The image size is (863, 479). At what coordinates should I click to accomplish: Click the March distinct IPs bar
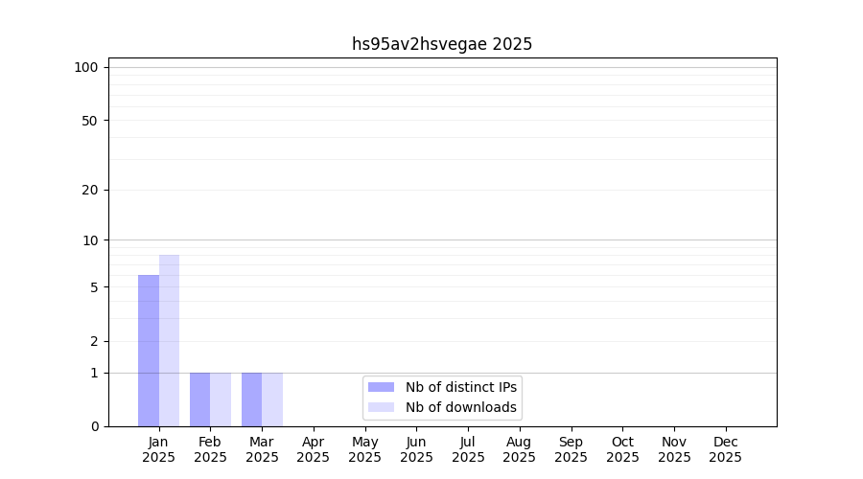251,399
